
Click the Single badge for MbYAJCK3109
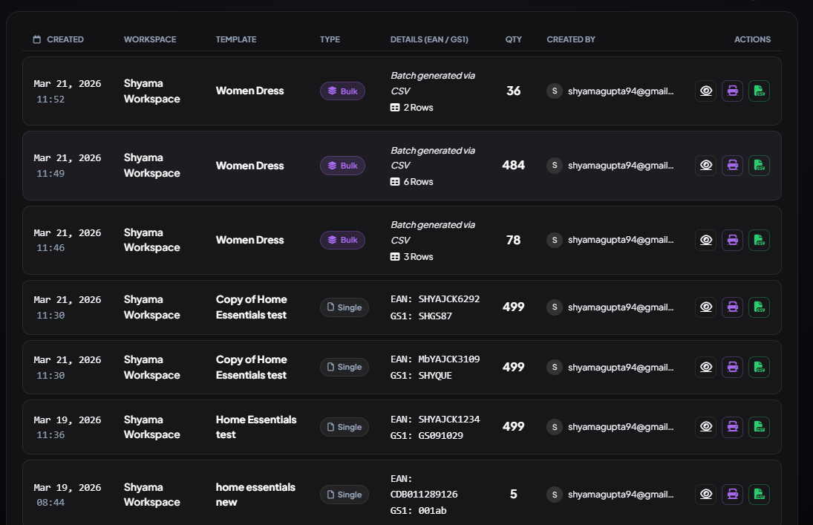coord(345,368)
